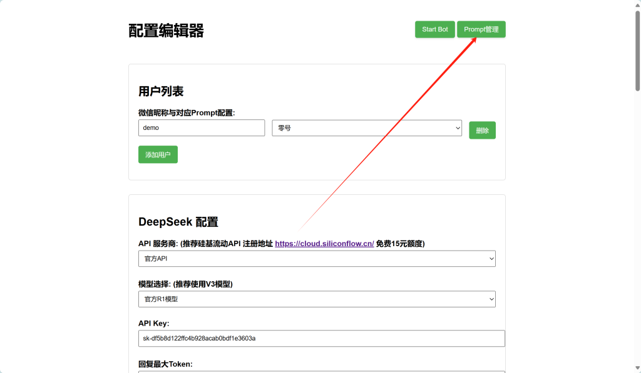Screen dimensions: 641x373
Task: Click the 模型选择 label text
Action: pyautogui.click(x=185, y=284)
